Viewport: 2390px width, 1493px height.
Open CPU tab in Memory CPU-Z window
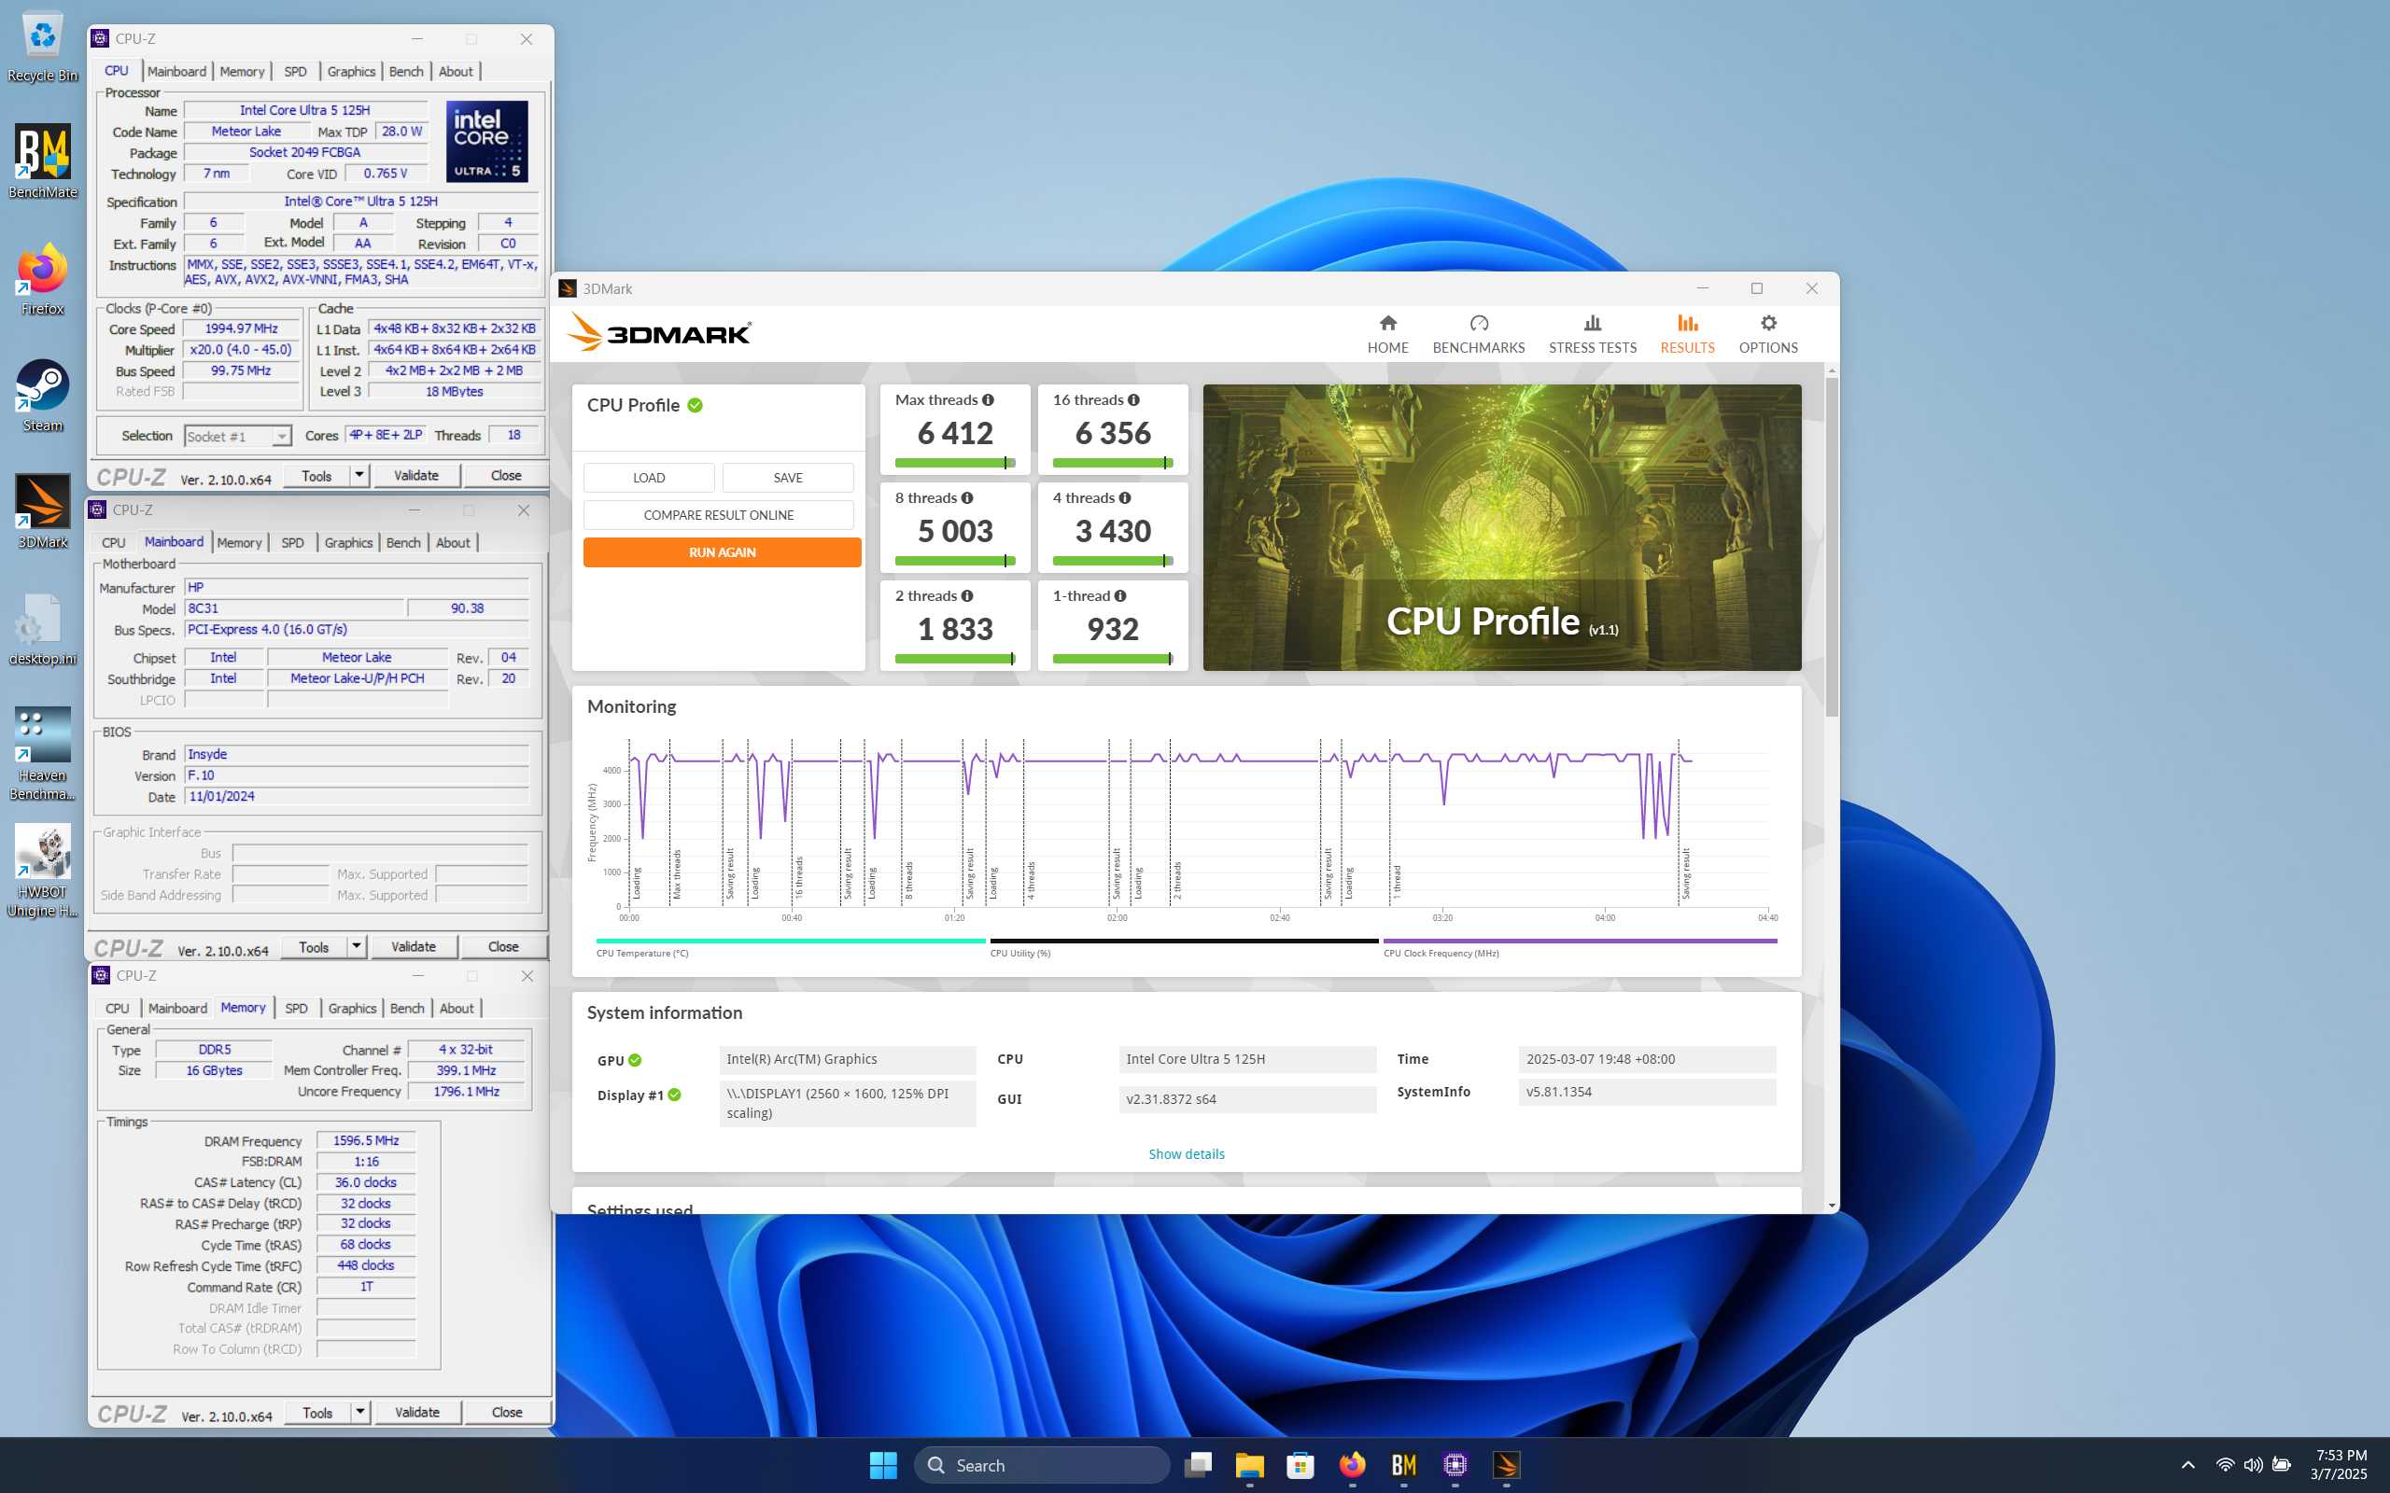coord(118,1008)
